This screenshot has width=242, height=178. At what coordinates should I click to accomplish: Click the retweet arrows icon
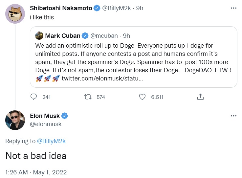pos(87,97)
